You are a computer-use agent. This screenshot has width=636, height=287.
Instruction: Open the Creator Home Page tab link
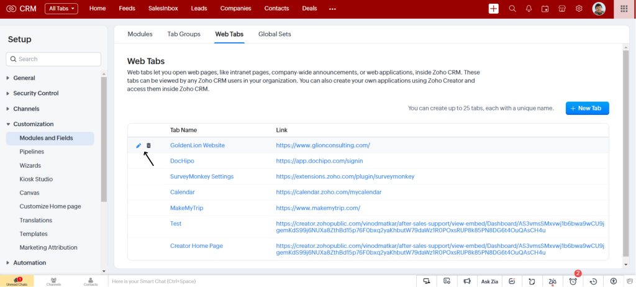pos(196,246)
